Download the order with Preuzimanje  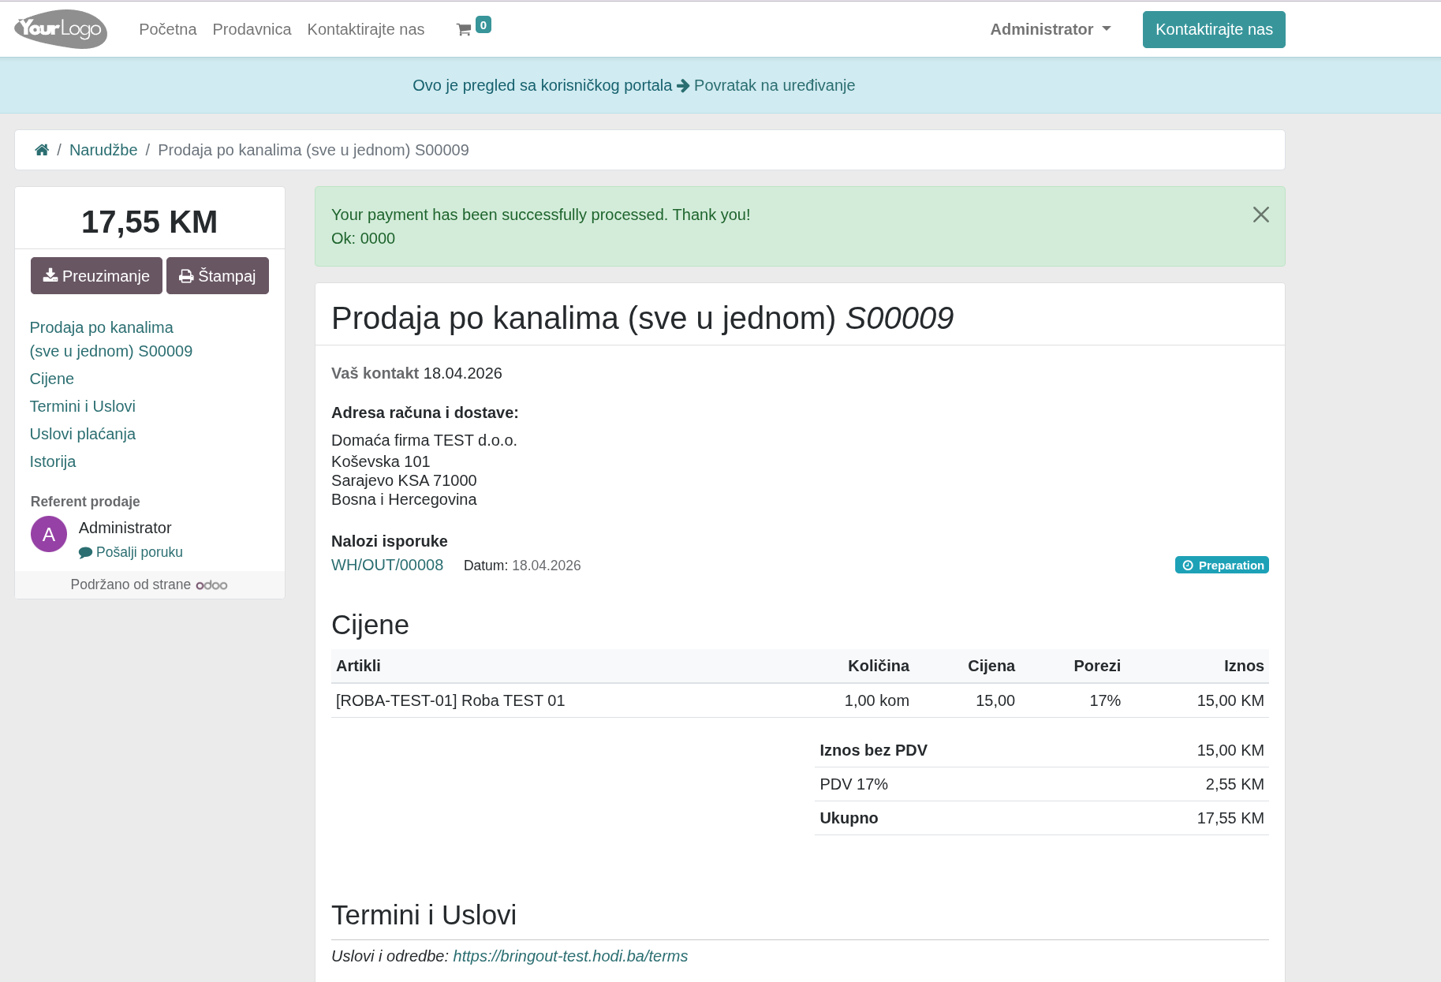[x=96, y=276]
